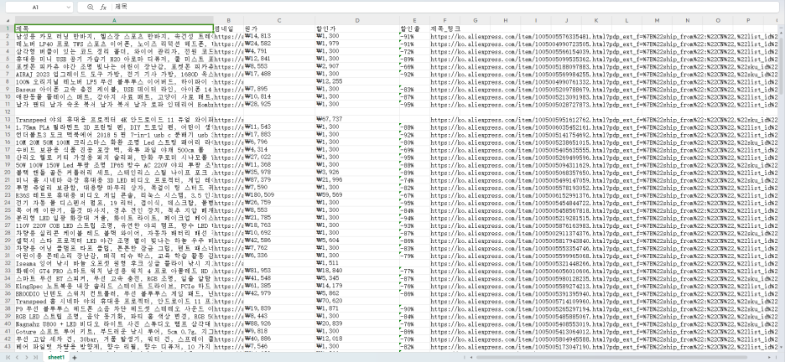Select the cell with ₩12,255
This screenshot has width=785, height=362.
tap(357, 81)
